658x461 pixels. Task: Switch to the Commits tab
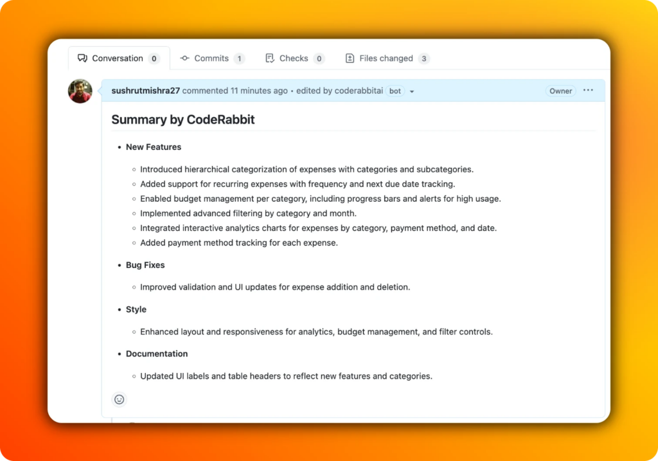tap(212, 58)
